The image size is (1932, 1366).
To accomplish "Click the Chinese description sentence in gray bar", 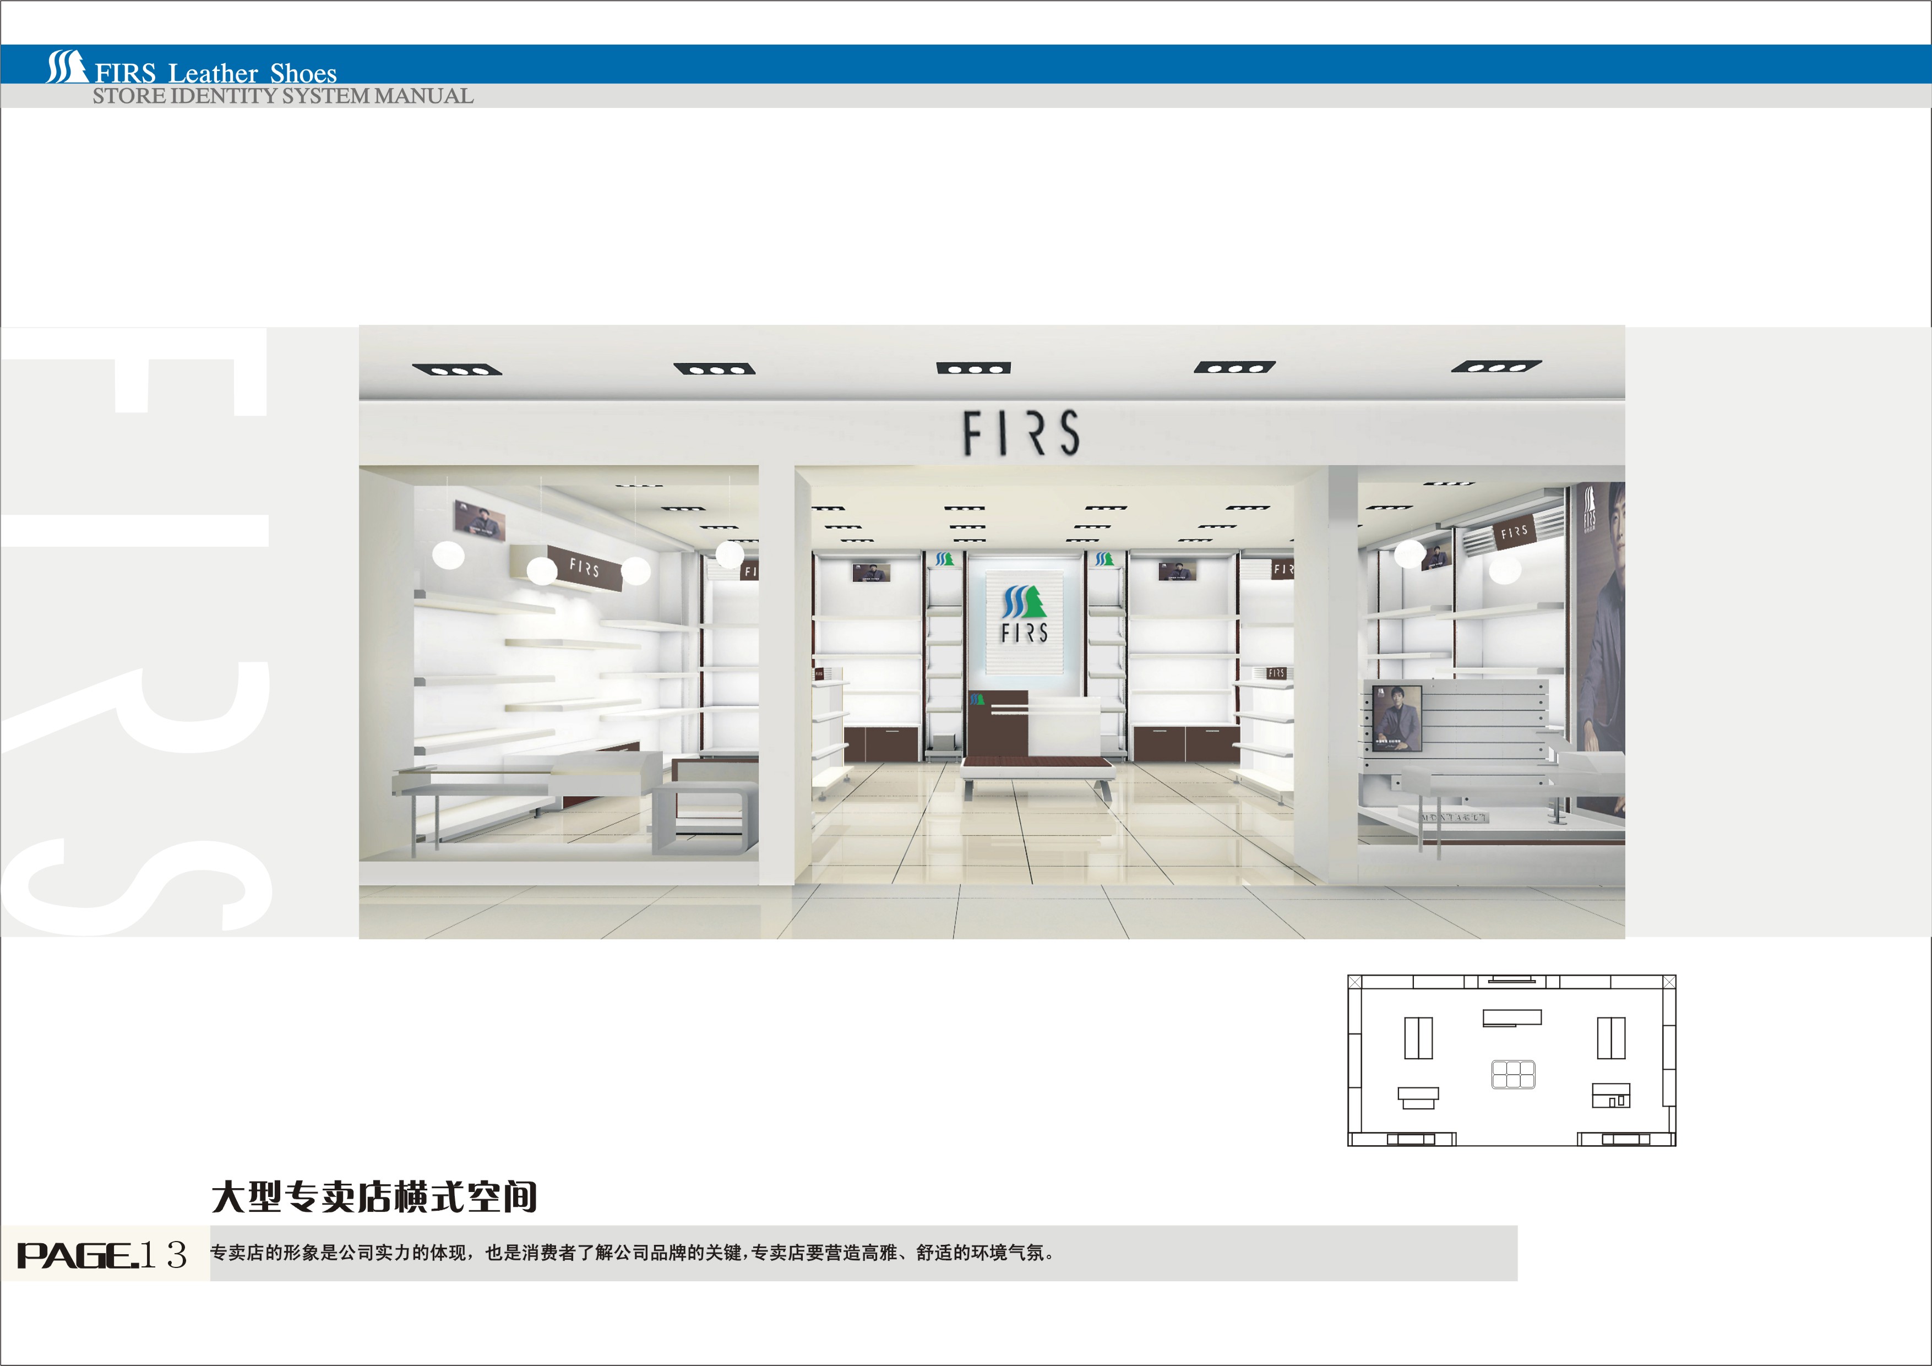I will [x=631, y=1253].
